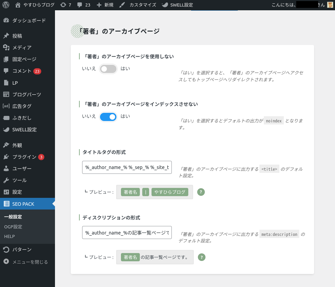Screen dimensions: 335x287
Task: Click the 新規 button in admin bar
Action: [x=105, y=5]
